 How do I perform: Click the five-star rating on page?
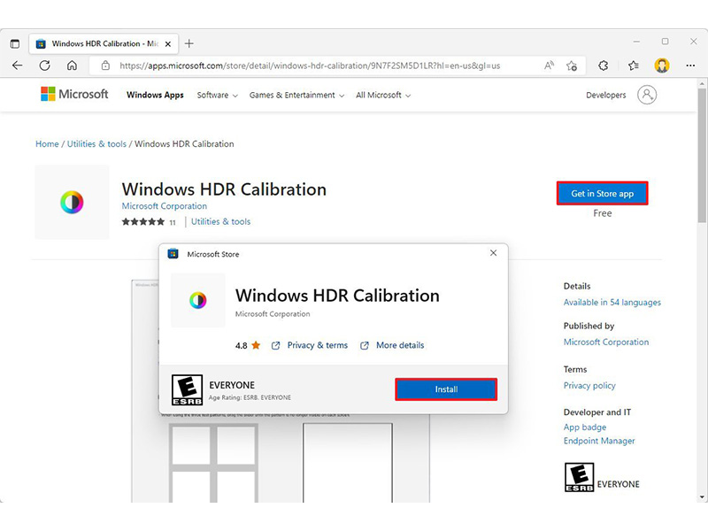[143, 222]
